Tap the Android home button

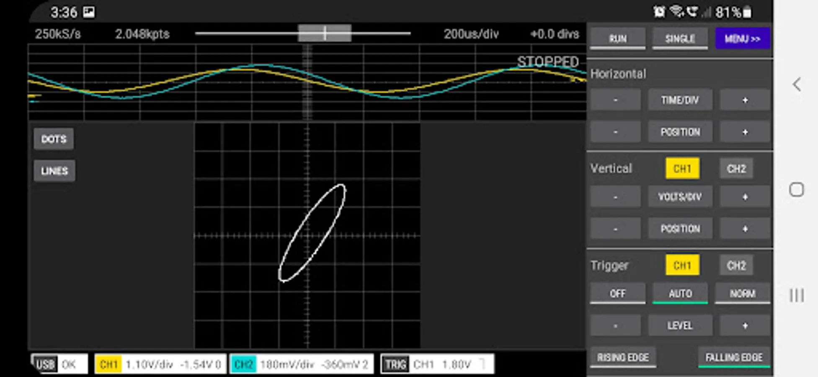[x=796, y=190]
